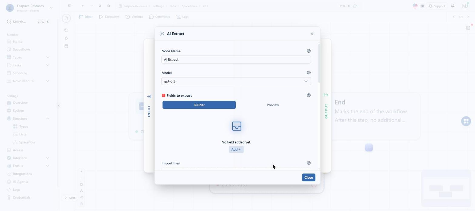Viewport: 475px width, 211px height.
Task: Close the AI Extract dialog with X
Action: (x=312, y=34)
